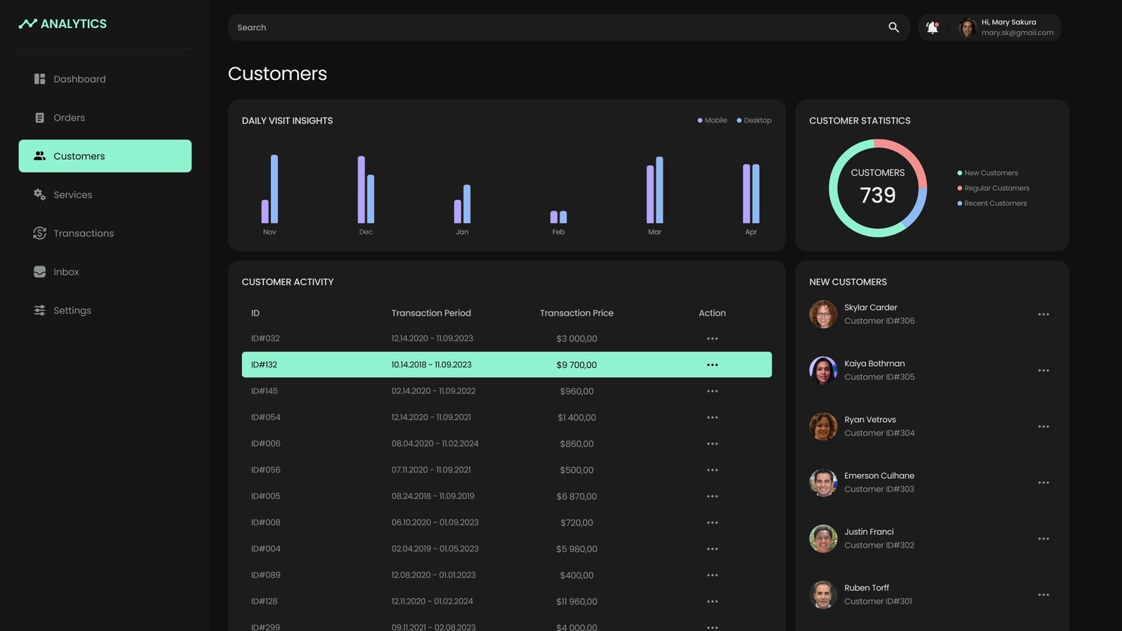This screenshot has width=1122, height=631.
Task: Expand action menu for row ID#032
Action: click(x=712, y=339)
